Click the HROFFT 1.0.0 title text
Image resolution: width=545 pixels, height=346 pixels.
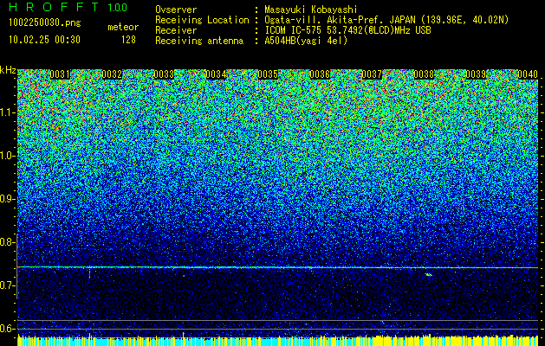[68, 7]
